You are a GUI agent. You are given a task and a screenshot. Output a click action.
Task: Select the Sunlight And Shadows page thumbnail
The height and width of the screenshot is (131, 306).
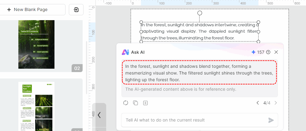(x=36, y=106)
